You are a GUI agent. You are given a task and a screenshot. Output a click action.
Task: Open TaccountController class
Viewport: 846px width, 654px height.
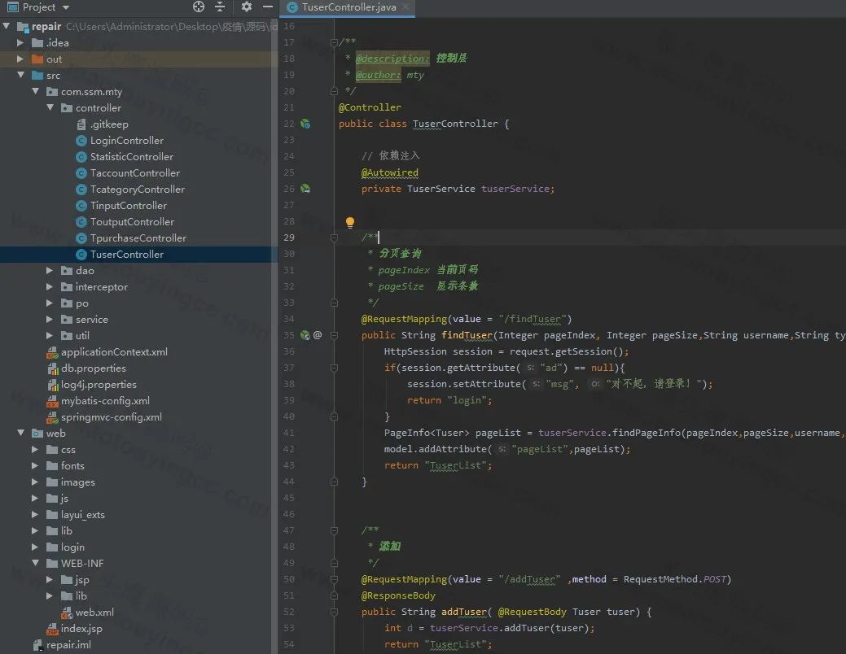(135, 172)
